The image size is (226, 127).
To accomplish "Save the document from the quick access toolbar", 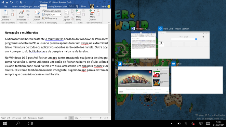I will pyautogui.click(x=7, y=2).
